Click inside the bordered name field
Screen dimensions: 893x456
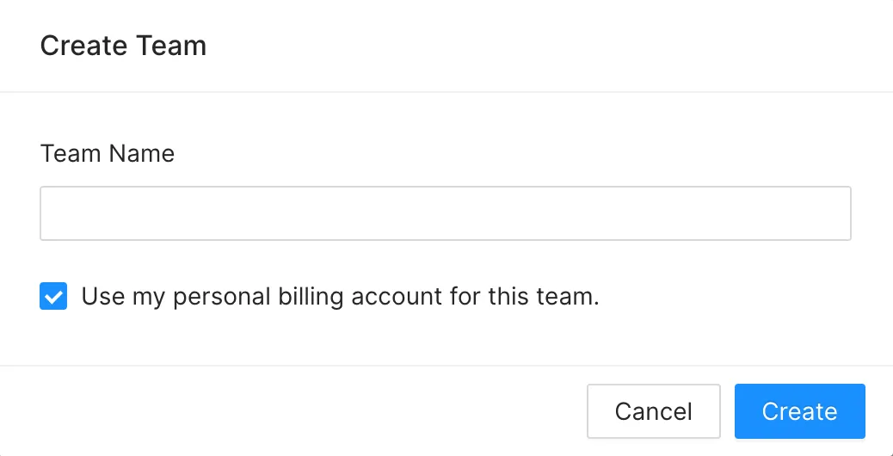pyautogui.click(x=446, y=213)
